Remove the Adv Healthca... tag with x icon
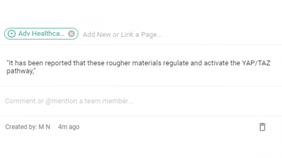This screenshot has width=282, height=158. pyautogui.click(x=71, y=34)
